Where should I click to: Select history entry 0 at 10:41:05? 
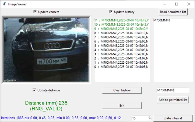coord(121,67)
